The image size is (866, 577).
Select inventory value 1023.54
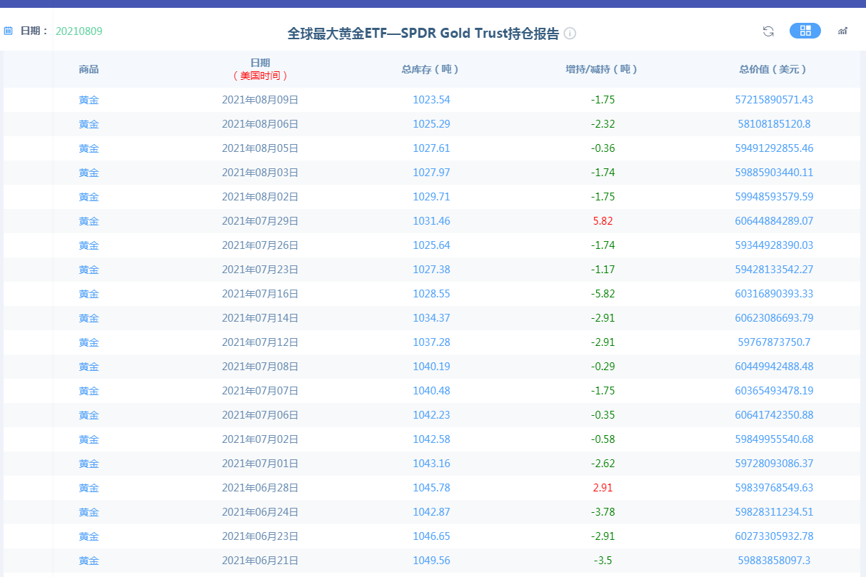[432, 100]
